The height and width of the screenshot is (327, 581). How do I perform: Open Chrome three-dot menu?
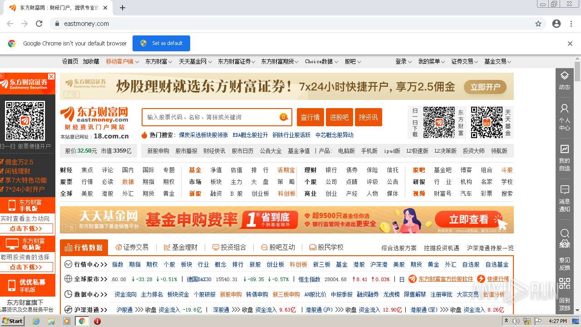pyautogui.click(x=570, y=24)
